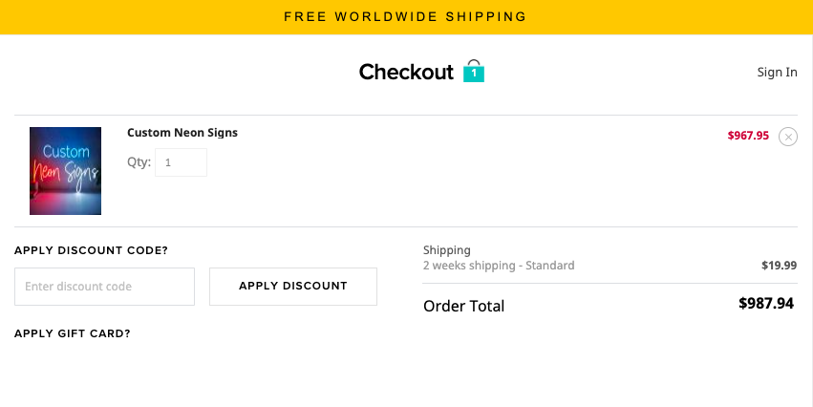Viewport: 813px width, 407px height.
Task: Click the Free Worldwide Shipping banner
Action: coord(406,16)
